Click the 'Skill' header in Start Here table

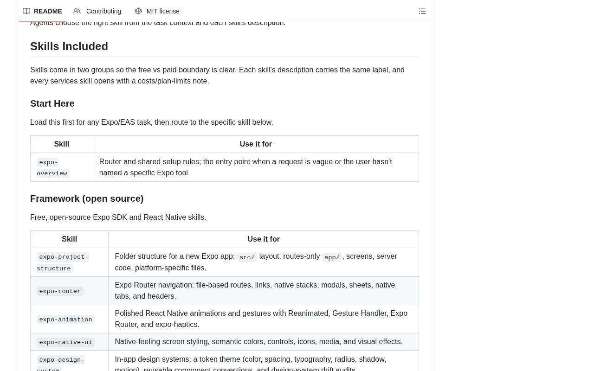click(x=62, y=144)
